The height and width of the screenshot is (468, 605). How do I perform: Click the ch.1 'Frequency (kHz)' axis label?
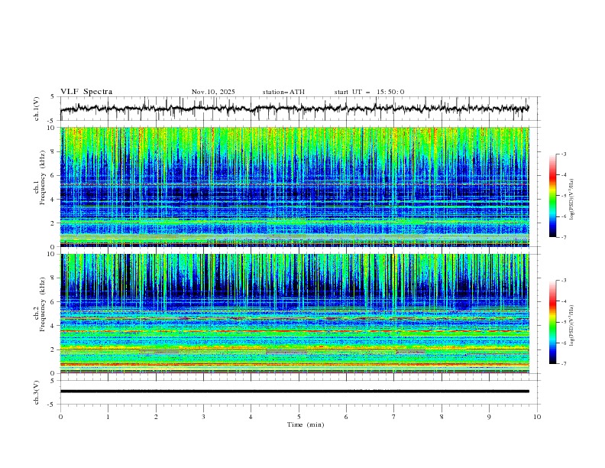(42, 178)
